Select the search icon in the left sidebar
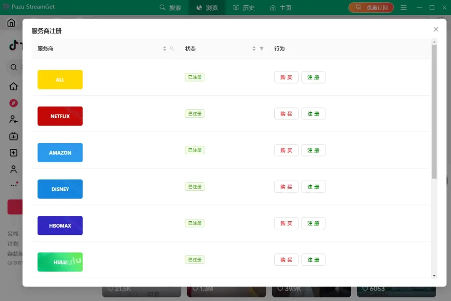The height and width of the screenshot is (301, 451). tap(13, 67)
